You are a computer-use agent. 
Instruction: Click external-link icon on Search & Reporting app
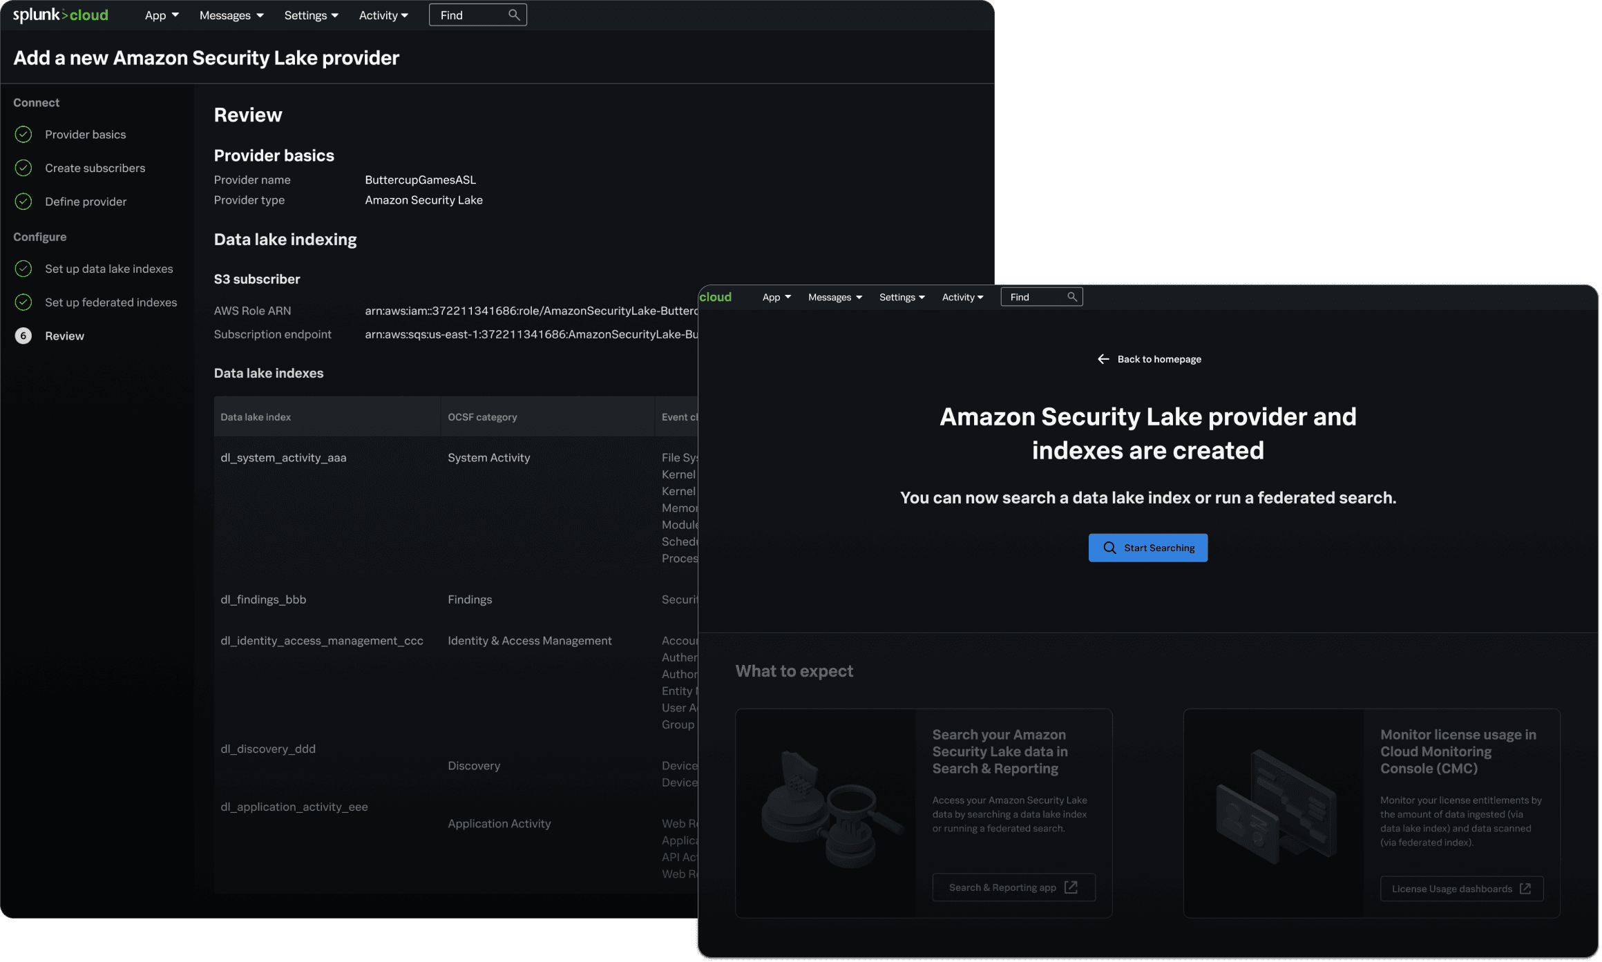pos(1071,887)
